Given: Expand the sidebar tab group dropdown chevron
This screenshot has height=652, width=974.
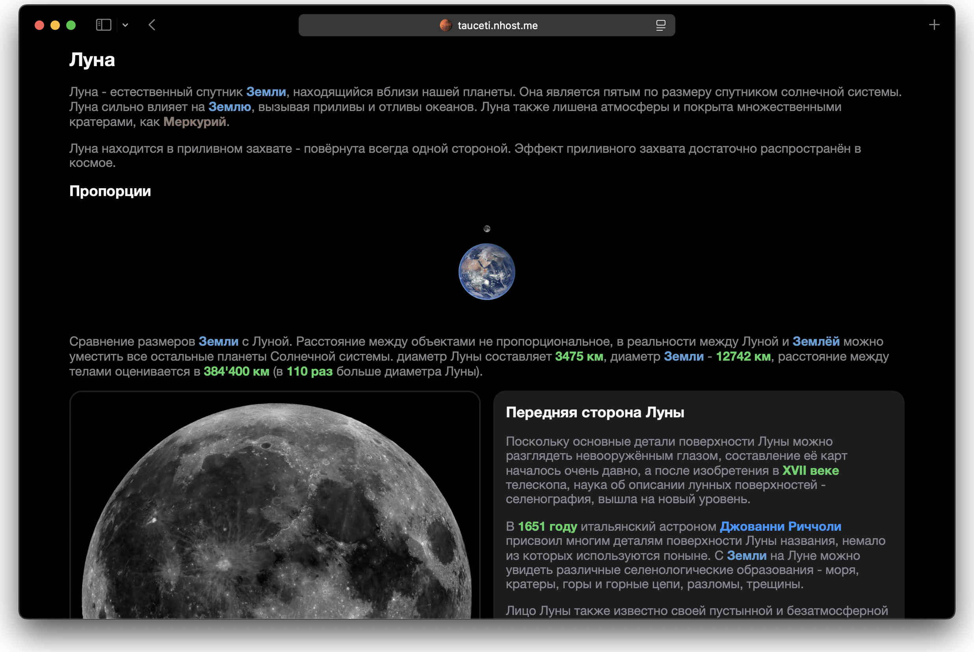Looking at the screenshot, I should pyautogui.click(x=125, y=25).
